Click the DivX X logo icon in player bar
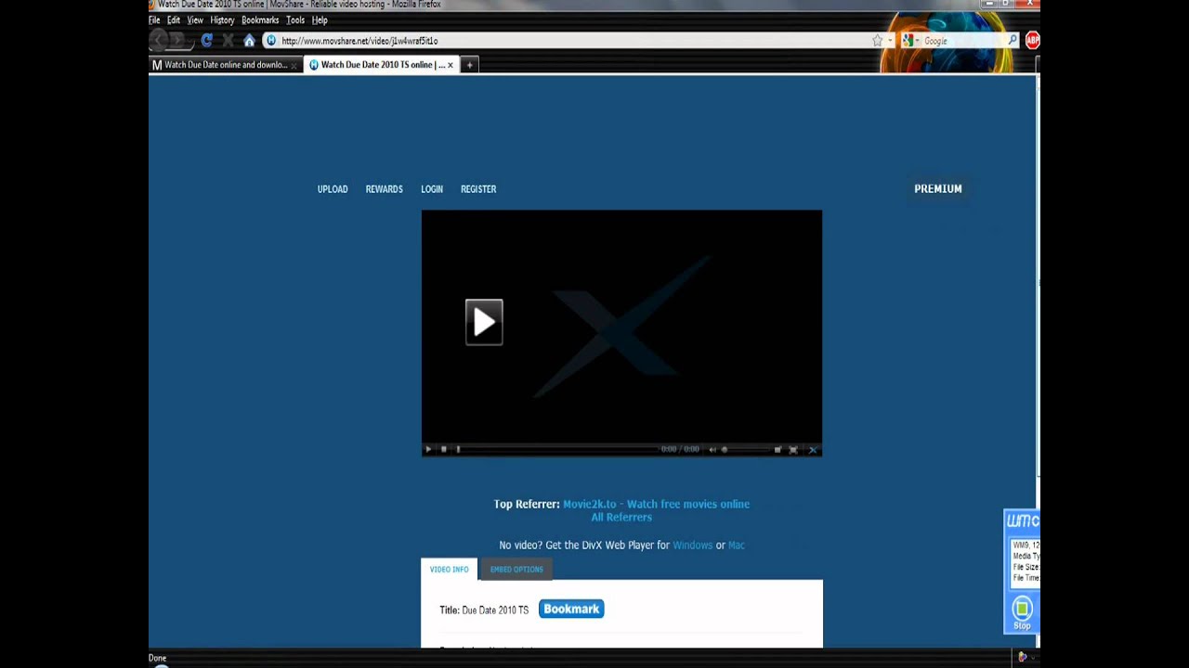This screenshot has height=668, width=1189. [x=812, y=450]
